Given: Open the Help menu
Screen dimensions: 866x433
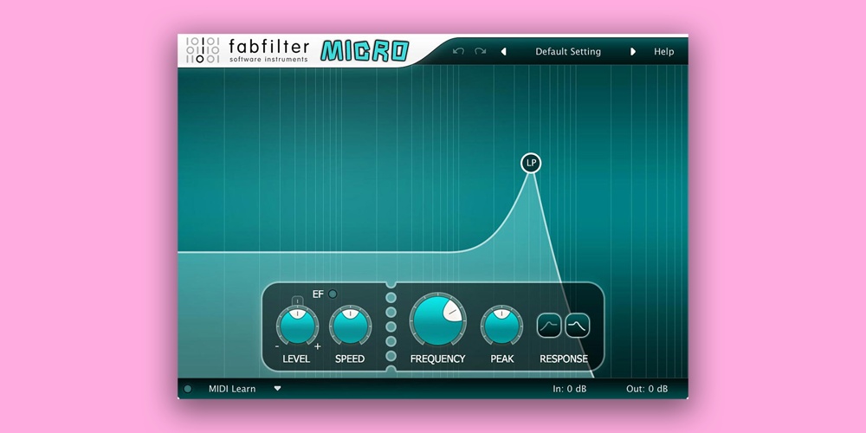Looking at the screenshot, I should (x=663, y=52).
